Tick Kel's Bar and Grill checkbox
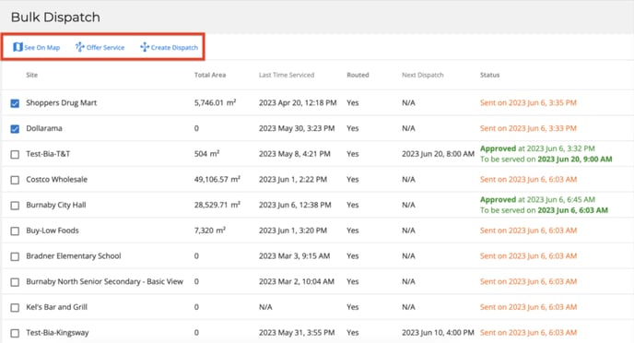 tap(15, 307)
